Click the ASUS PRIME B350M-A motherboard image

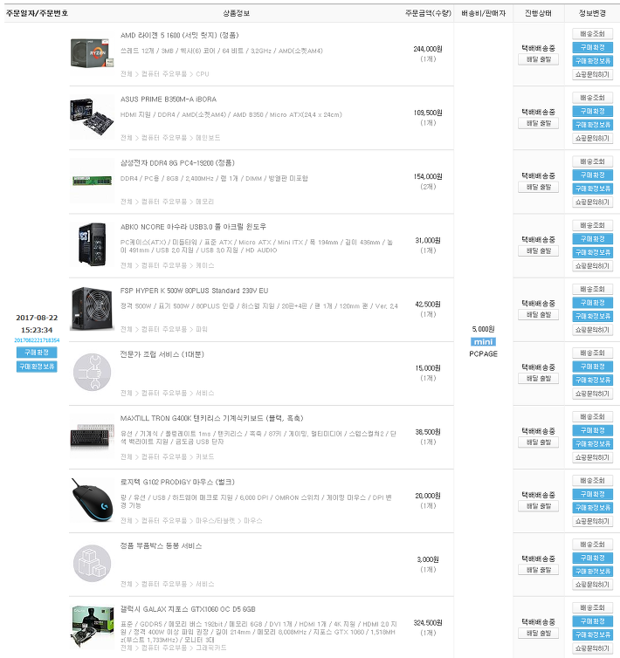pyautogui.click(x=92, y=117)
